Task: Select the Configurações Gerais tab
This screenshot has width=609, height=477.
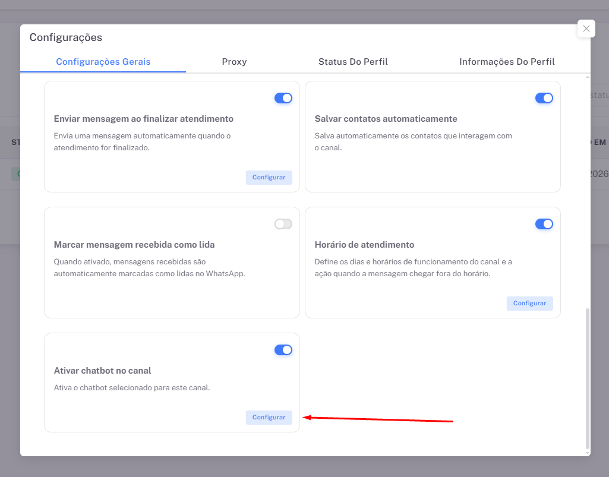Action: click(x=103, y=62)
